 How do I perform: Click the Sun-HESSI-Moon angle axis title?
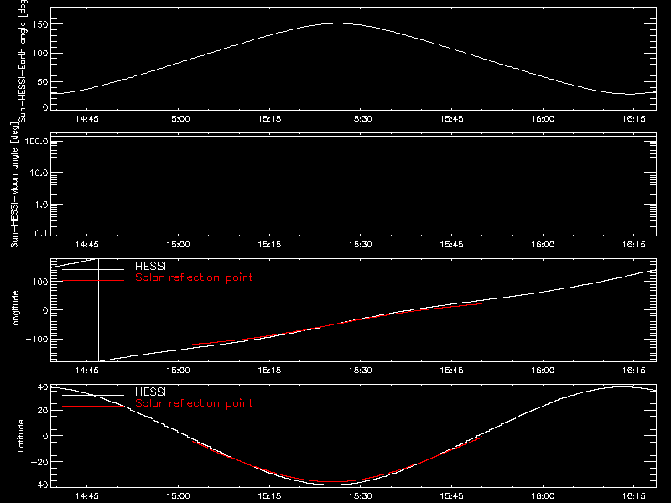pos(14,184)
